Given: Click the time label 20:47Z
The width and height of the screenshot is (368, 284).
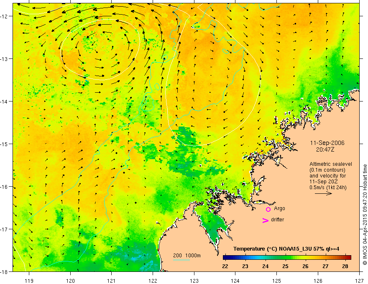Looking at the screenshot, I should 325,149.
